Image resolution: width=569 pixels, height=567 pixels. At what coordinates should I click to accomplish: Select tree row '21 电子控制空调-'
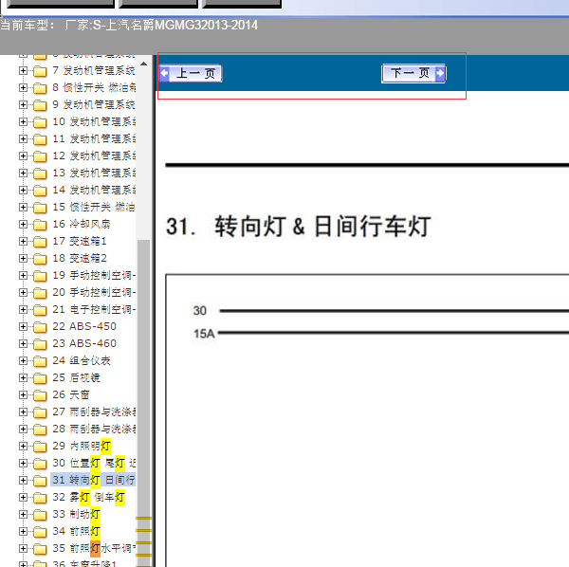pyautogui.click(x=94, y=309)
